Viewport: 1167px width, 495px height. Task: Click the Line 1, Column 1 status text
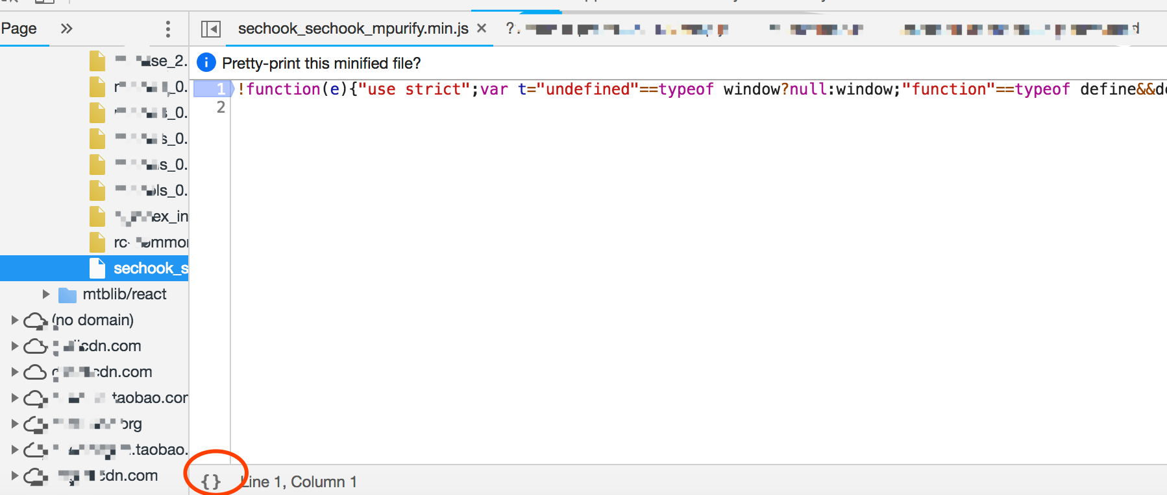click(299, 481)
